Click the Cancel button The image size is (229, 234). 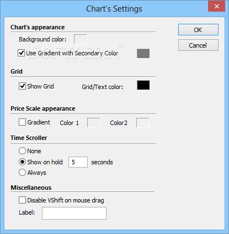(198, 45)
